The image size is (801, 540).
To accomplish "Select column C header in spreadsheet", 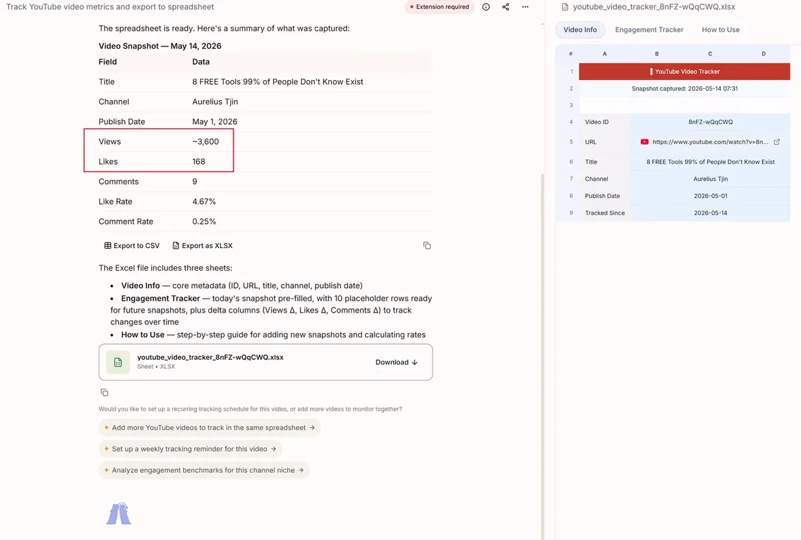I will pyautogui.click(x=710, y=53).
